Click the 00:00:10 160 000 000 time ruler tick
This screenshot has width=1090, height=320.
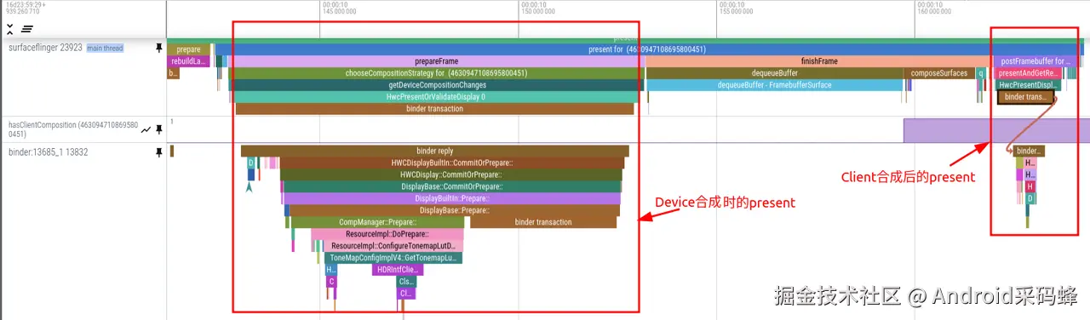pos(934,9)
